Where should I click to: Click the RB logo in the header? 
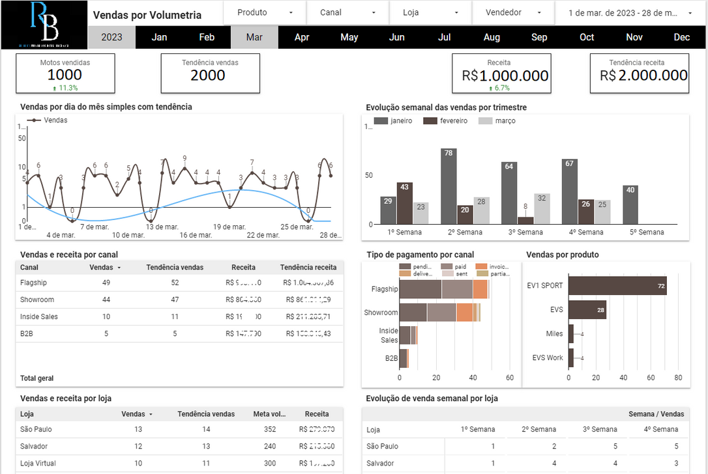[x=44, y=25]
